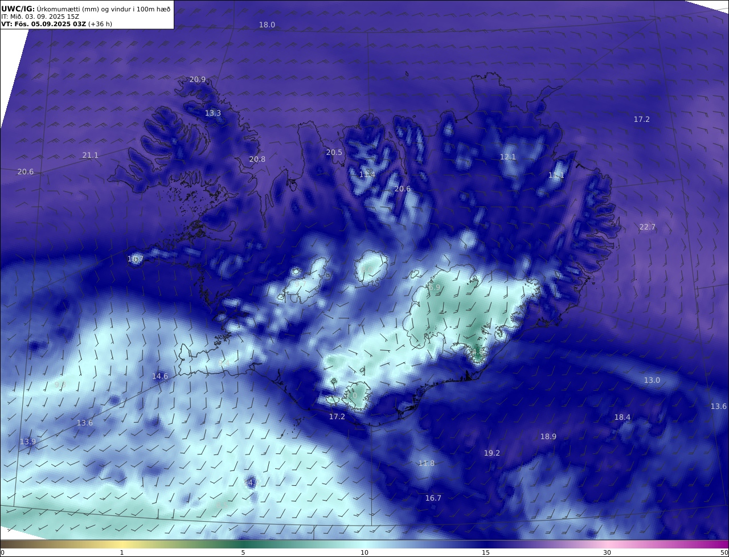Click the '30' tick label on color scale

point(607,552)
